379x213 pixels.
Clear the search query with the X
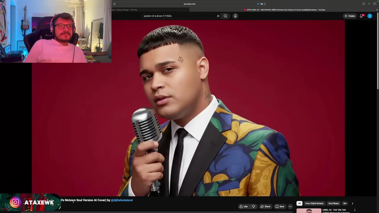pyautogui.click(x=218, y=16)
